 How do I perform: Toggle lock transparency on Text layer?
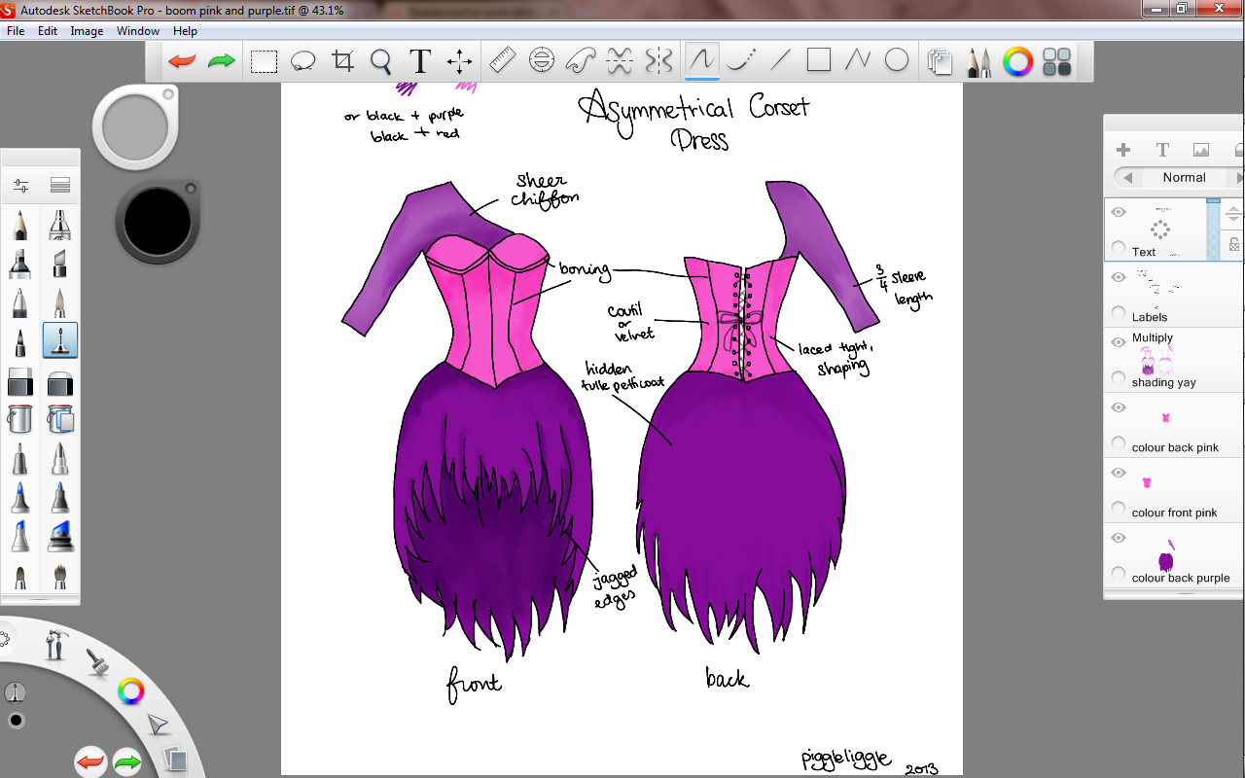[x=1234, y=245]
